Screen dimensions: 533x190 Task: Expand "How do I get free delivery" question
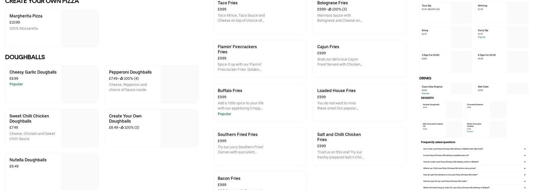pyautogui.click(x=525, y=175)
